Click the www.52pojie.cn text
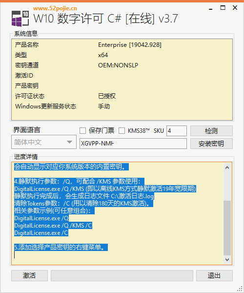 click(x=55, y=8)
